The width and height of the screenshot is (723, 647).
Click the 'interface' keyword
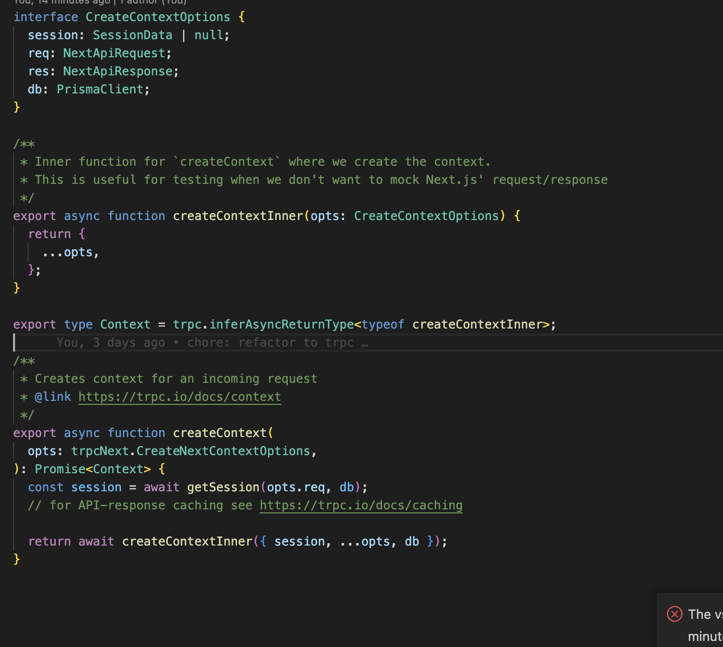[x=46, y=17]
